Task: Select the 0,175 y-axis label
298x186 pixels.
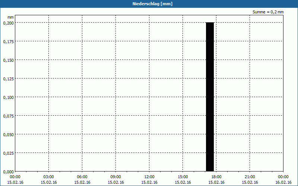Action: click(x=8, y=42)
